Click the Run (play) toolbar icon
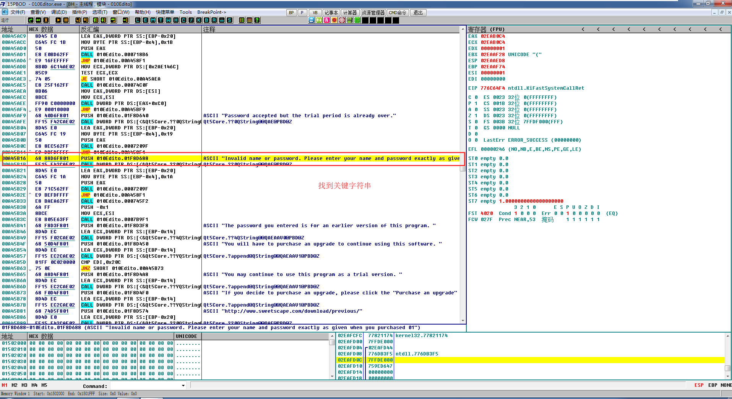The height and width of the screenshot is (399, 732). pyautogui.click(x=58, y=20)
